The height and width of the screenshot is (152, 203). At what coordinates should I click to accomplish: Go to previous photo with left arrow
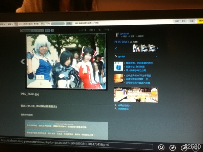23,61
